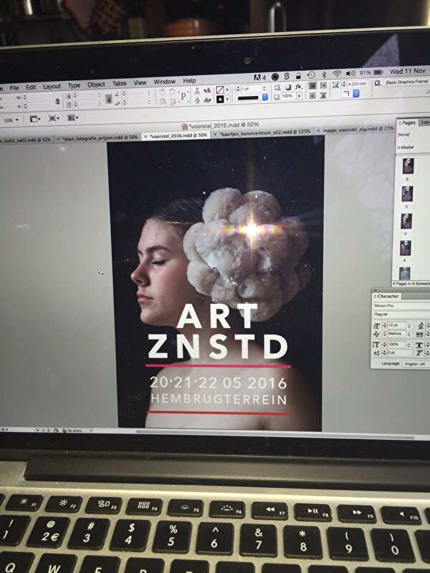Image resolution: width=430 pixels, height=573 pixels.
Task: Click the rotate 90° counter-clockwise icon
Action: pyautogui.click(x=172, y=92)
